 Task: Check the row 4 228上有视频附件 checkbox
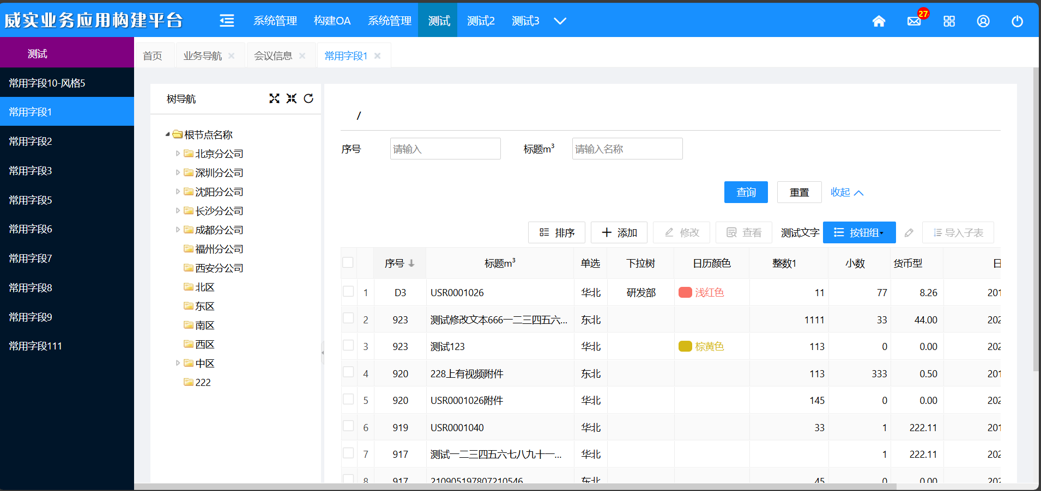point(348,372)
